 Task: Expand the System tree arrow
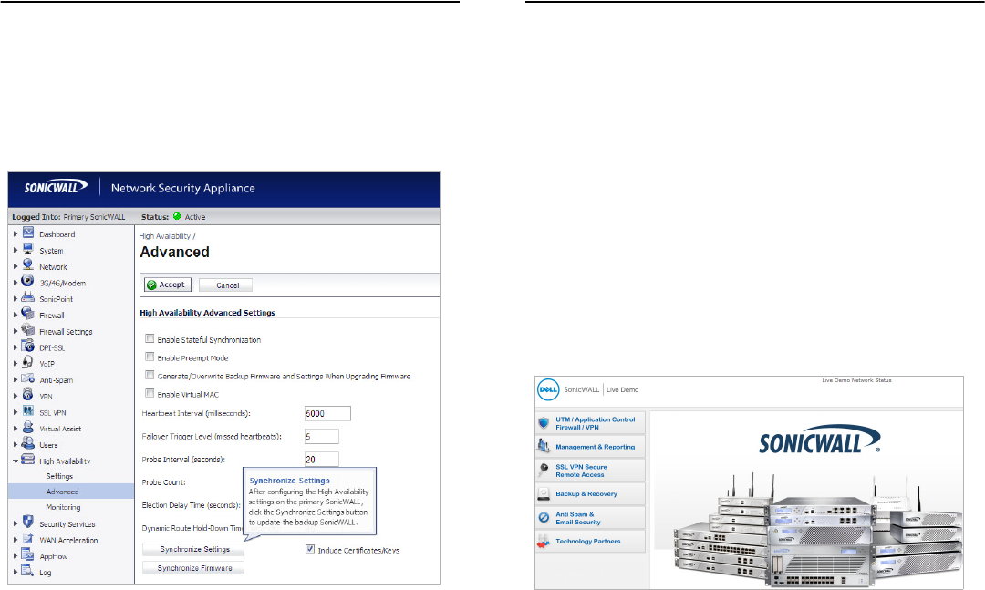point(16,250)
